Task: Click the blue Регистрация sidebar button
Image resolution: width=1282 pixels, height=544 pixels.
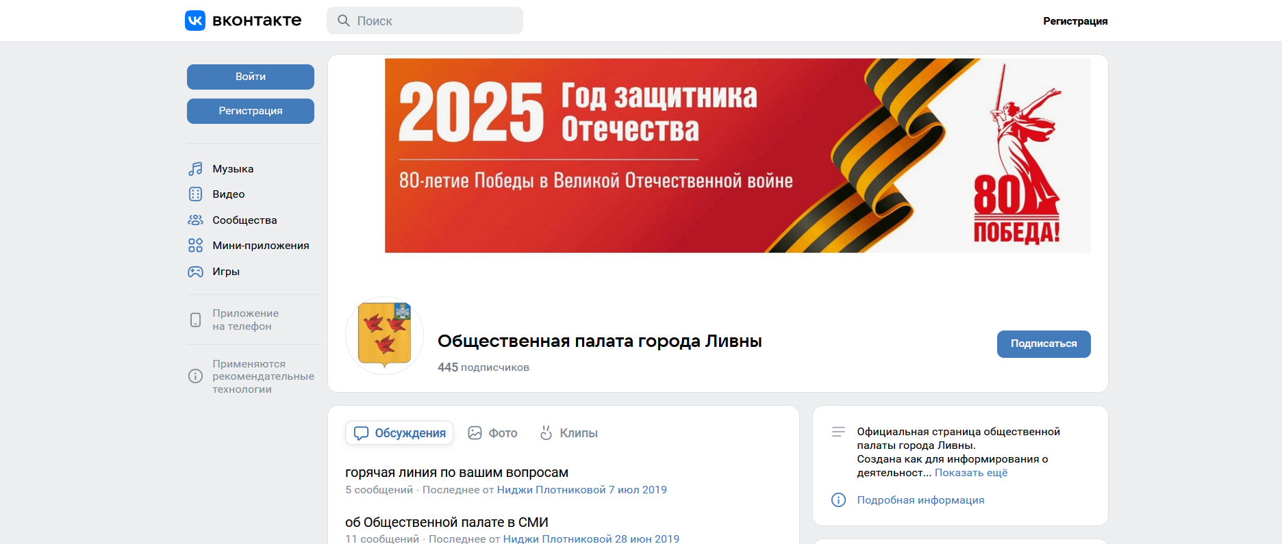Action: coord(251,111)
